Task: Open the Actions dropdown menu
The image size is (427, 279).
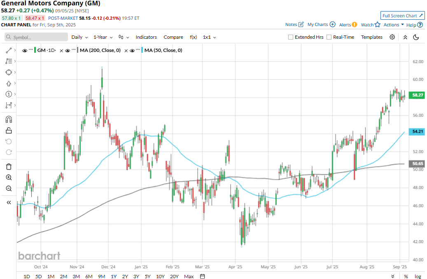Action: coord(394,25)
